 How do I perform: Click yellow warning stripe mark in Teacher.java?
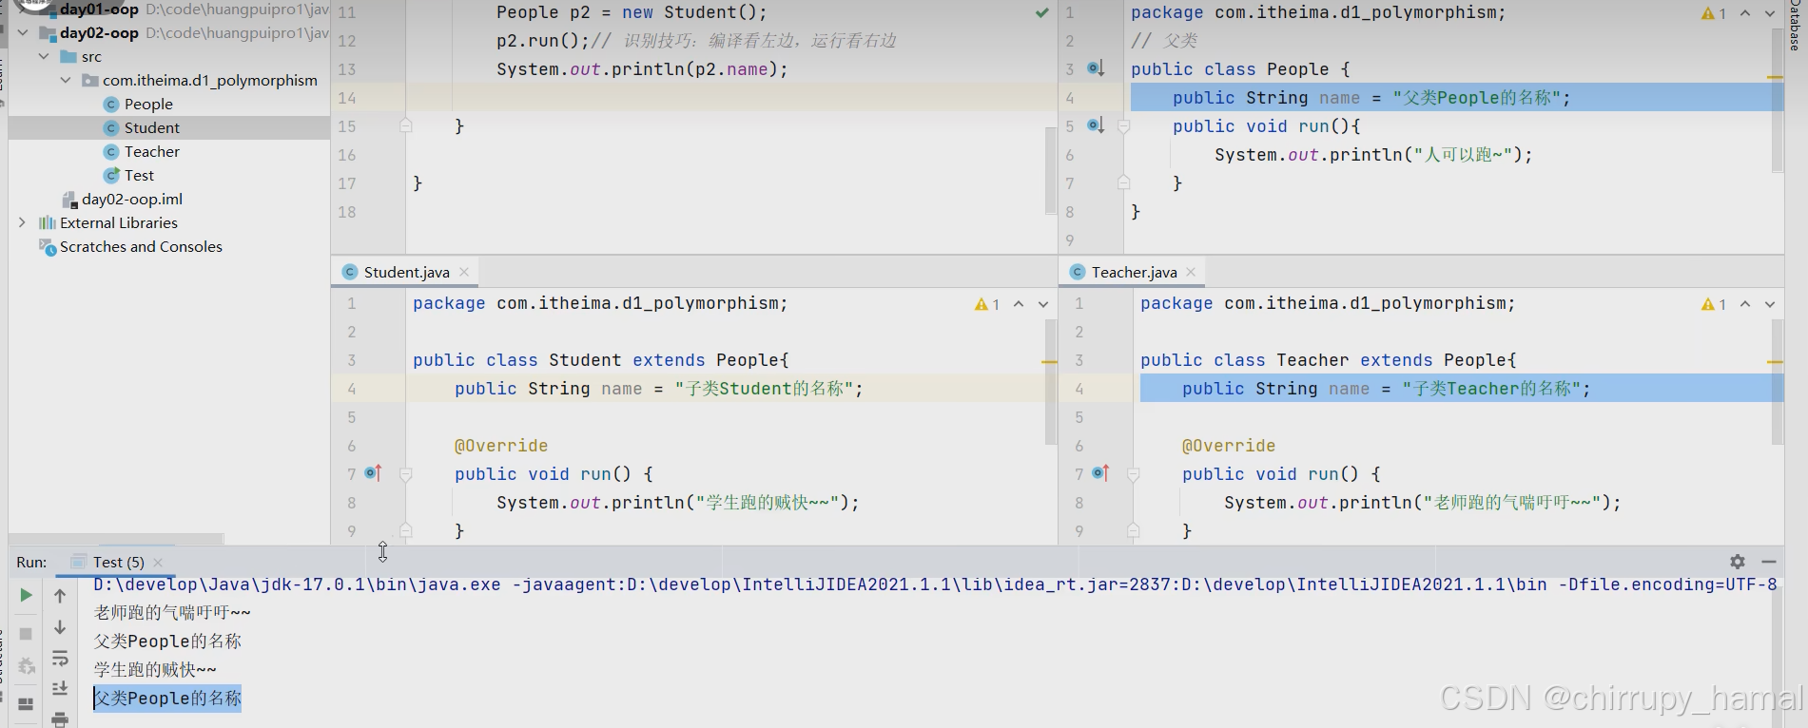click(x=1775, y=362)
